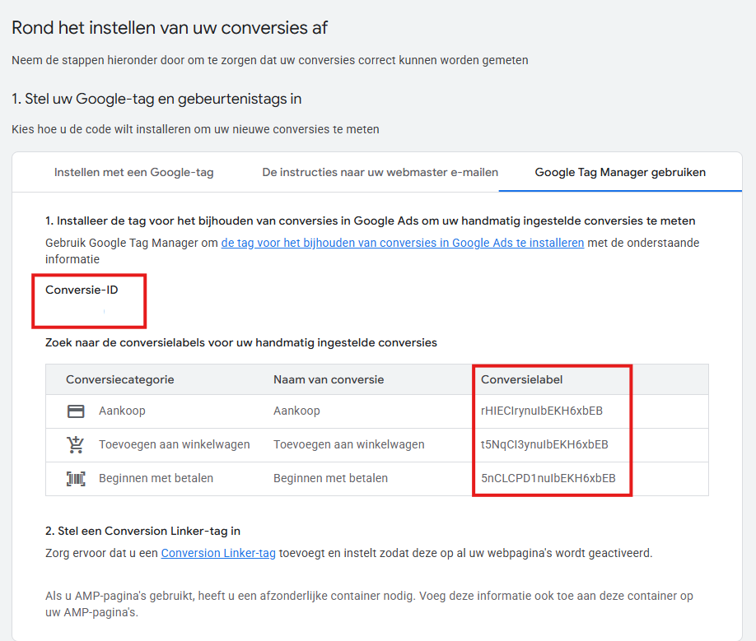The height and width of the screenshot is (641, 756).
Task: Click the Aankoop credit card icon
Action: coord(76,411)
